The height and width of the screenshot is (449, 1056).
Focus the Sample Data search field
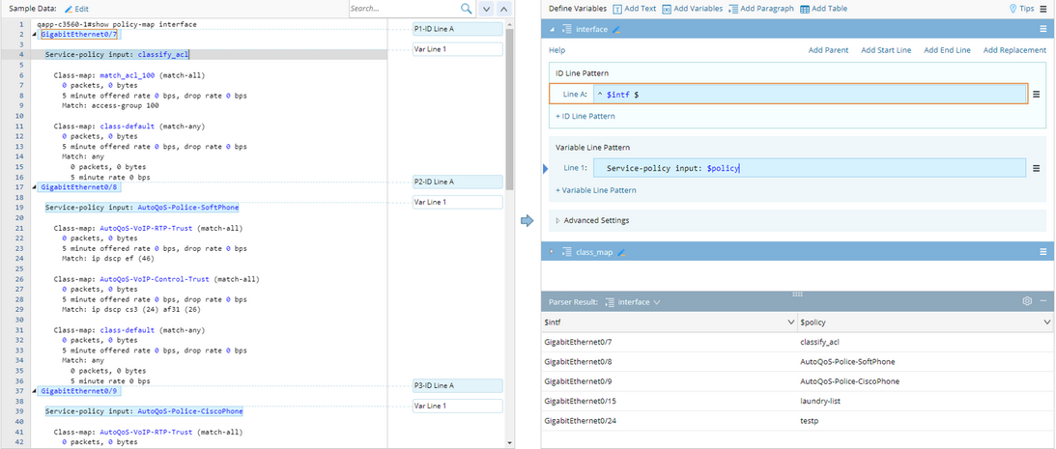point(404,9)
